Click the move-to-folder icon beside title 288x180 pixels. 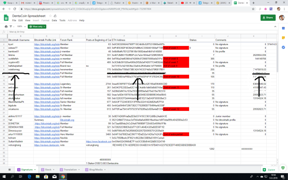pos(55,16)
